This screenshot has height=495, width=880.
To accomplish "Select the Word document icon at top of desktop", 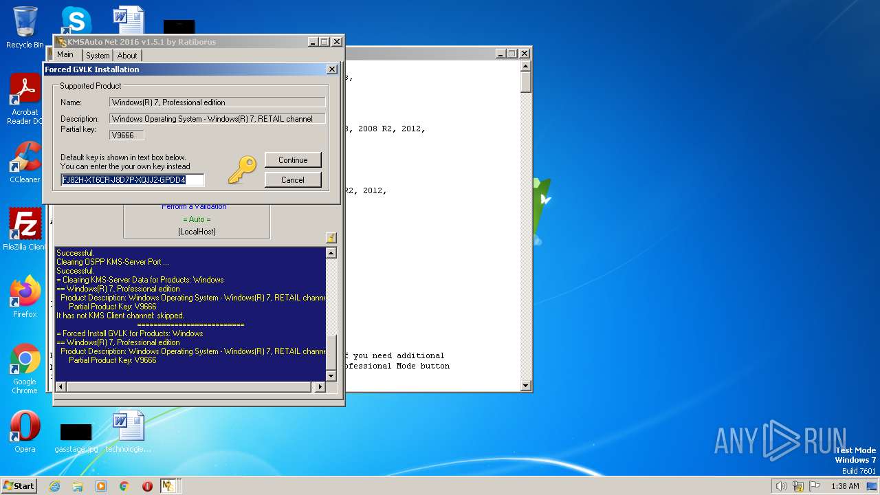I will [x=129, y=21].
